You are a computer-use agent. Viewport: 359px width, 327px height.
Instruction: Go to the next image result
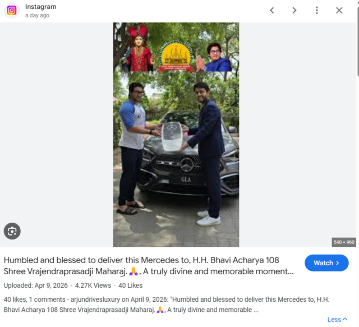coord(294,10)
